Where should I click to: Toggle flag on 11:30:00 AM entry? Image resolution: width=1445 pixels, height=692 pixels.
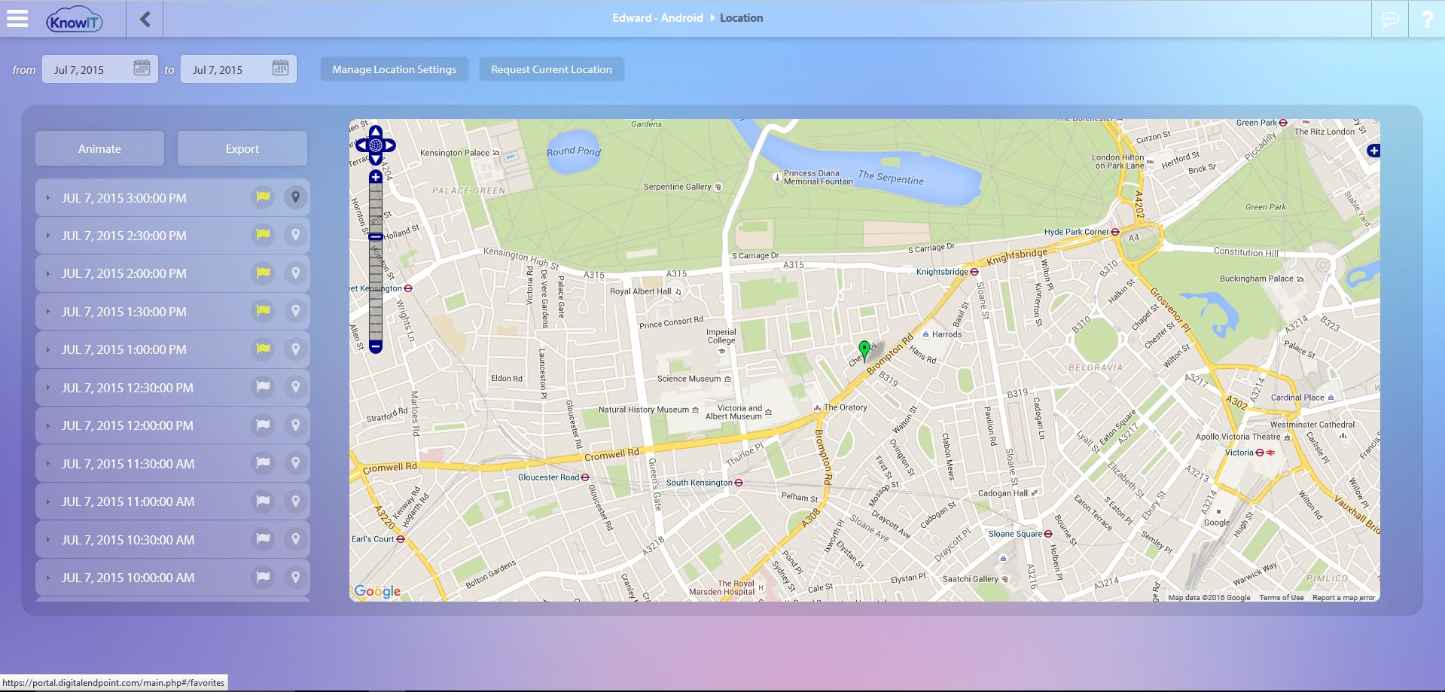pyautogui.click(x=263, y=463)
